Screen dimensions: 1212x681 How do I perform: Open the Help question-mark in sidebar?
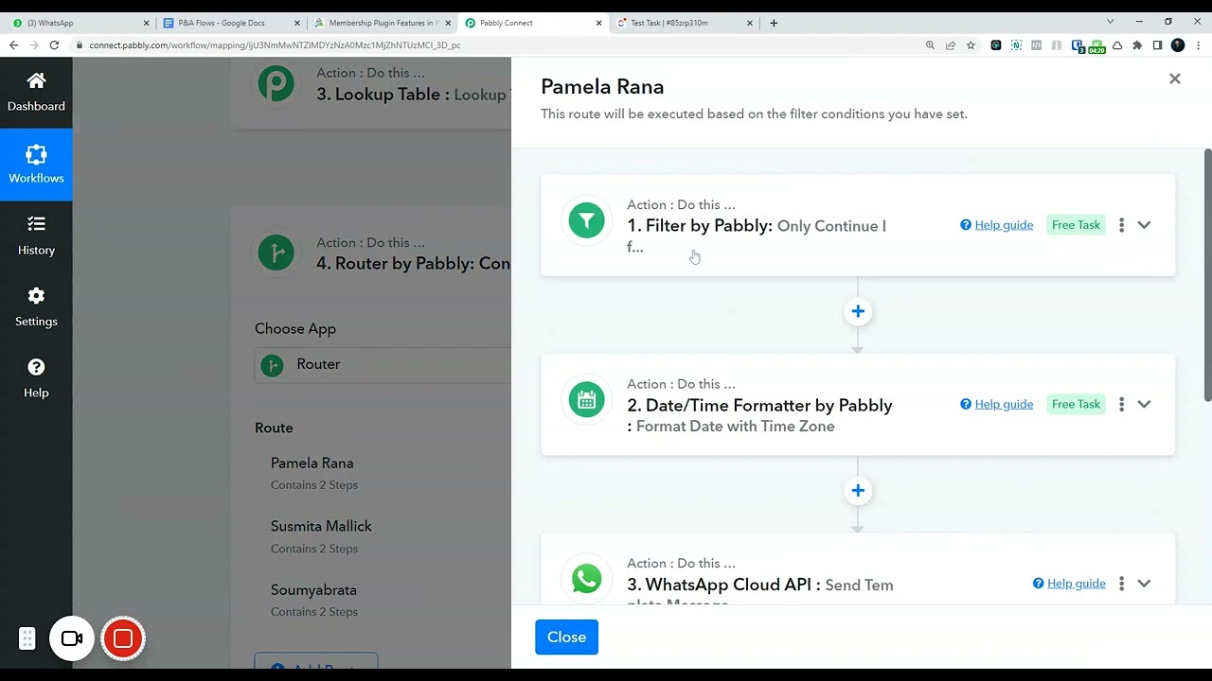coord(36,367)
